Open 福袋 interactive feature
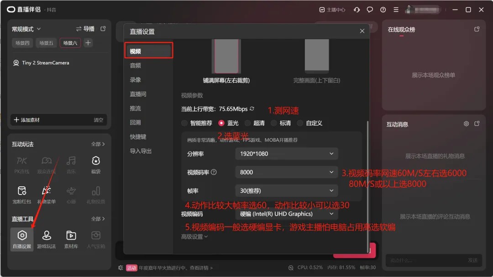The image size is (493, 277). click(x=95, y=164)
